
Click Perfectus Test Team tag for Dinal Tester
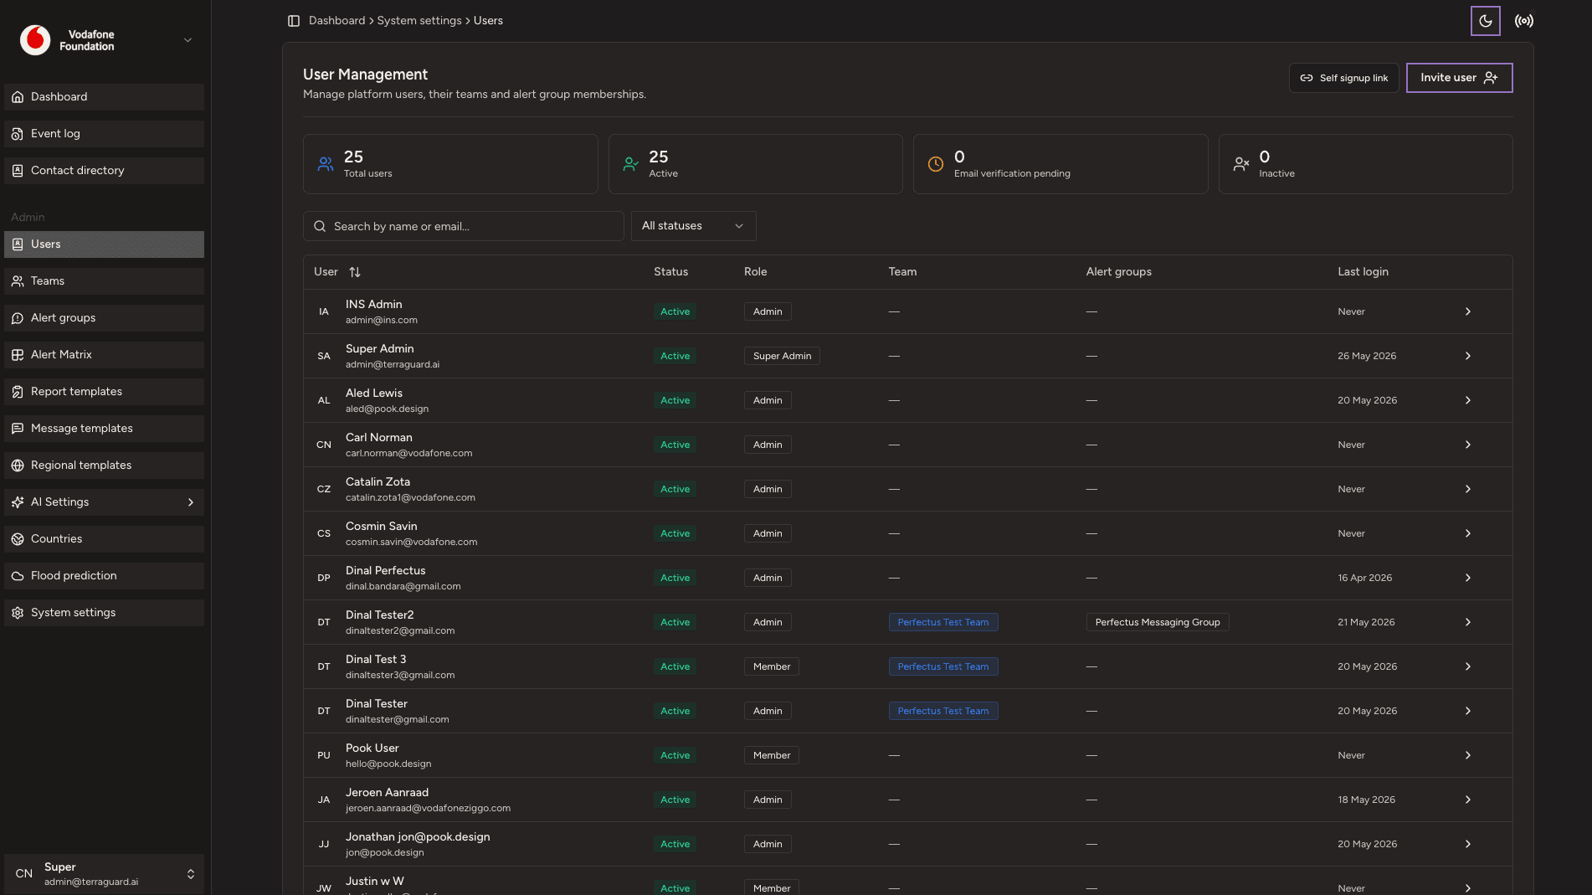click(x=943, y=711)
